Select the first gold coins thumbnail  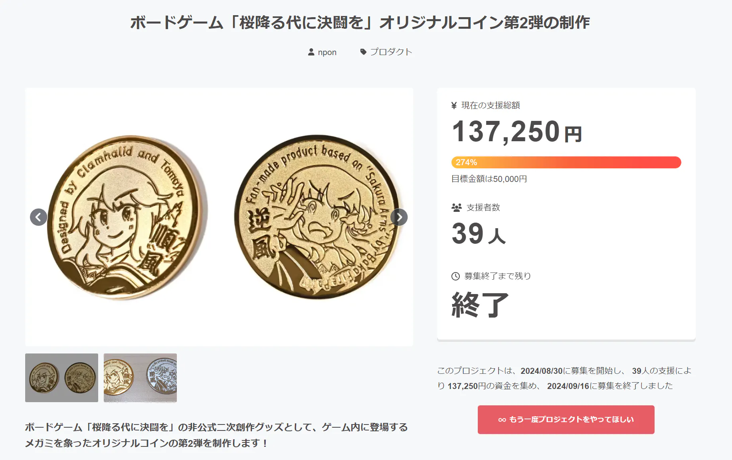(61, 377)
